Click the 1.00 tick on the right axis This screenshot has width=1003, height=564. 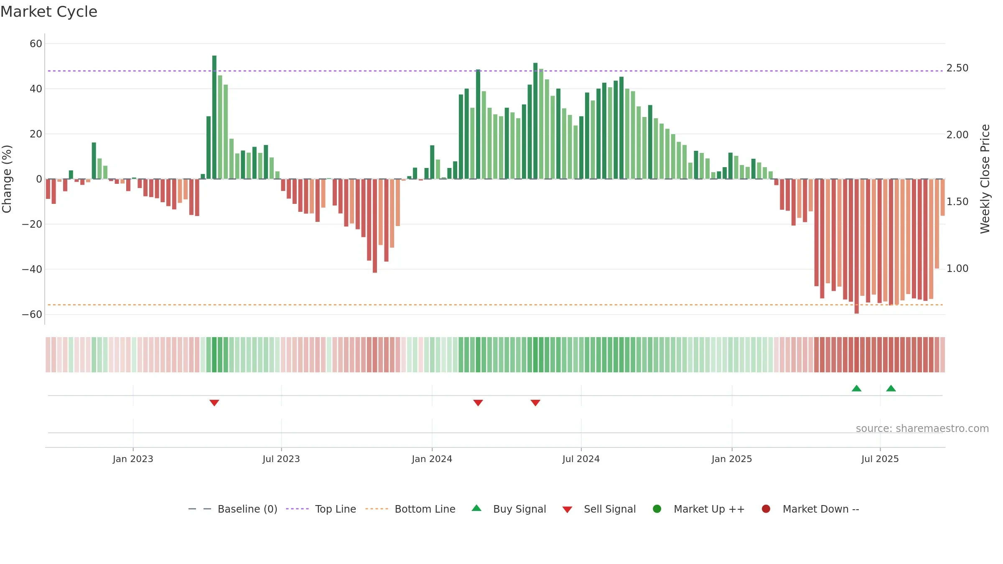click(x=957, y=269)
